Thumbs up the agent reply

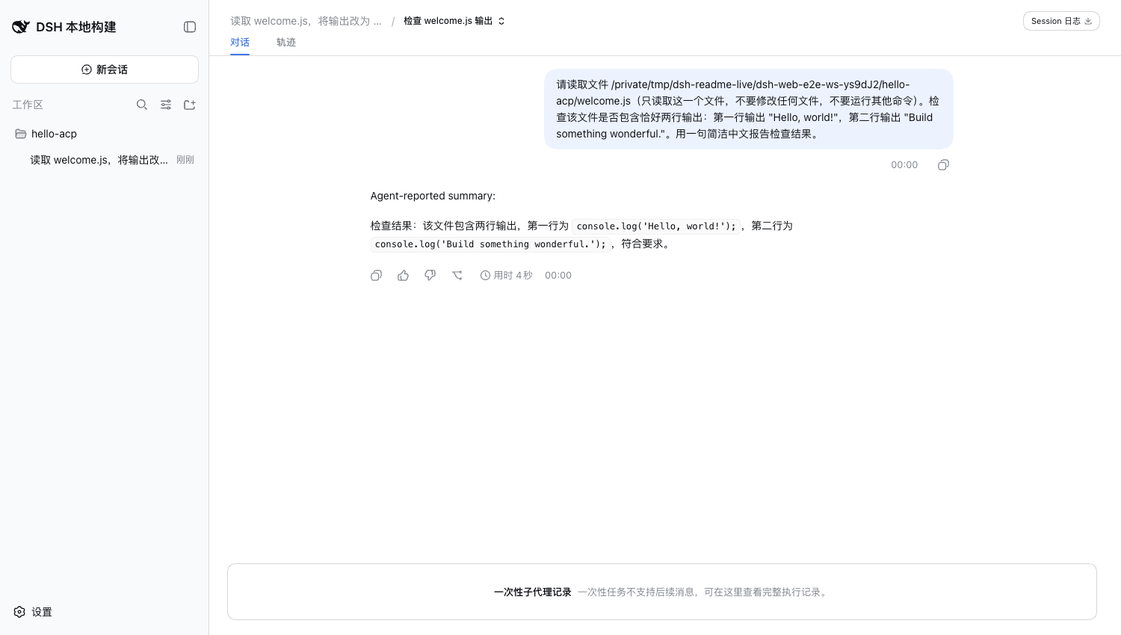[x=404, y=276]
